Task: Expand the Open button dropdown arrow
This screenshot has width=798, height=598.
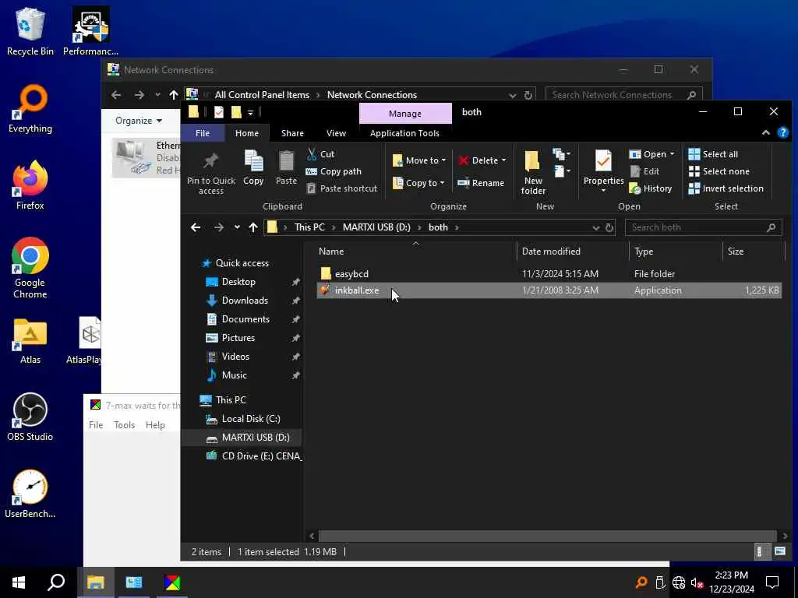Action: [673, 154]
